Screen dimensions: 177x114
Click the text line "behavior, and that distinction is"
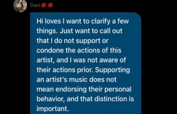(85, 99)
